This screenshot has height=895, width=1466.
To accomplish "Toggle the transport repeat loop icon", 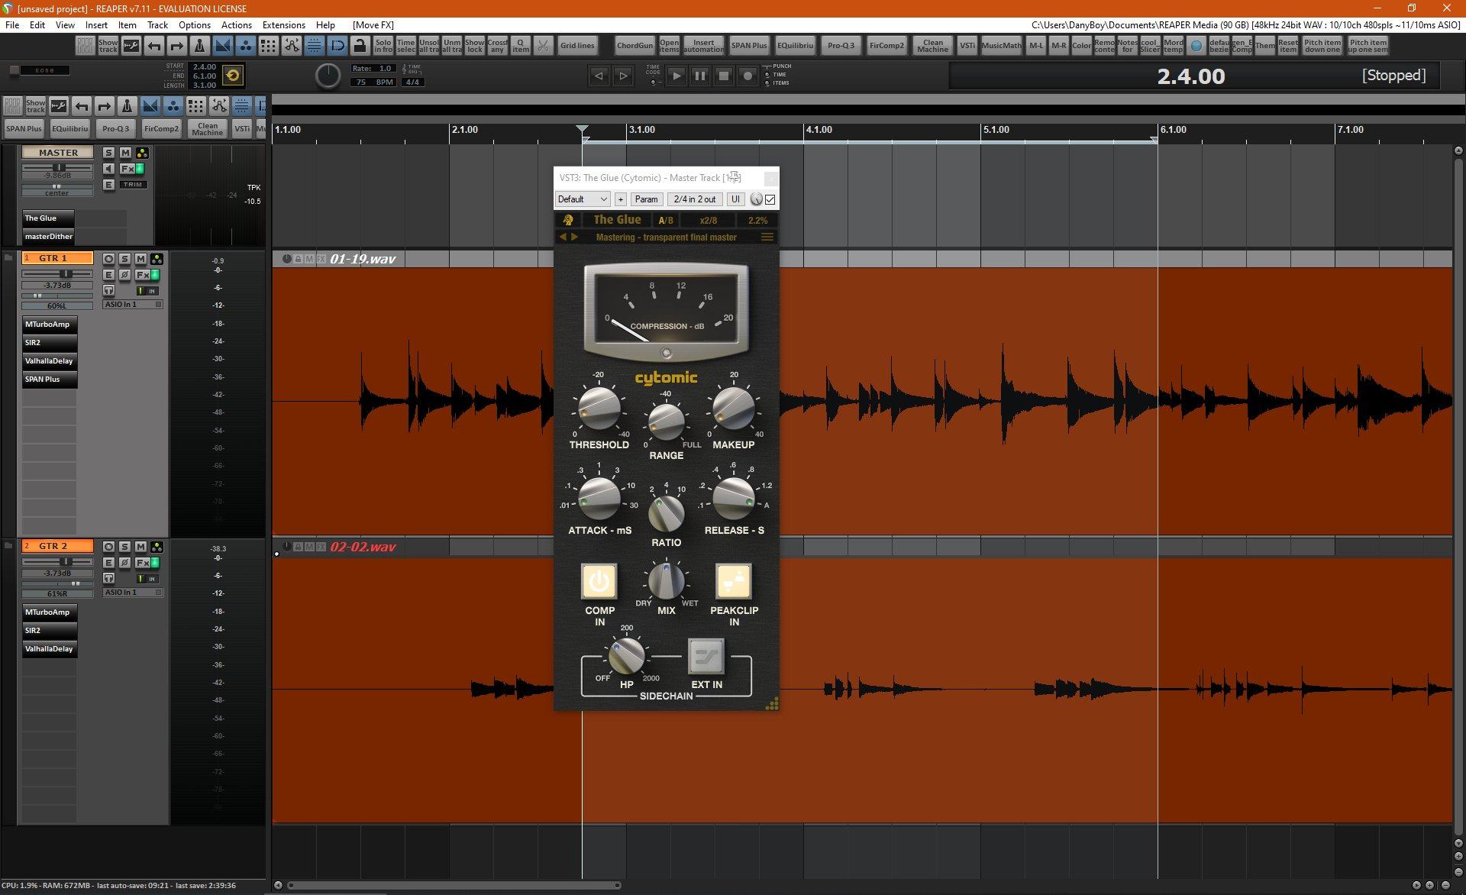I will pyautogui.click(x=233, y=76).
